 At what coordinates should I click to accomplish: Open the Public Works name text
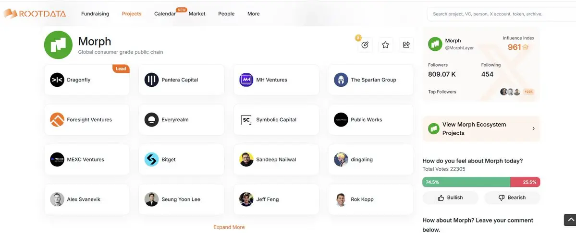pyautogui.click(x=366, y=120)
